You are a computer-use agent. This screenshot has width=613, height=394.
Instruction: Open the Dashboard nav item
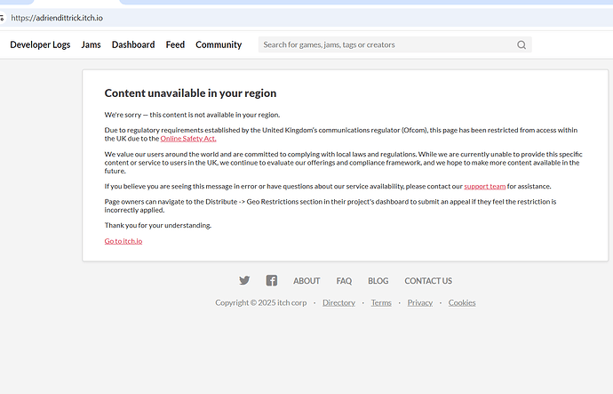[133, 44]
